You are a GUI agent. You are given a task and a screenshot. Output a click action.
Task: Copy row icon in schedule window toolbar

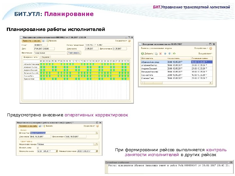pos(156,53)
